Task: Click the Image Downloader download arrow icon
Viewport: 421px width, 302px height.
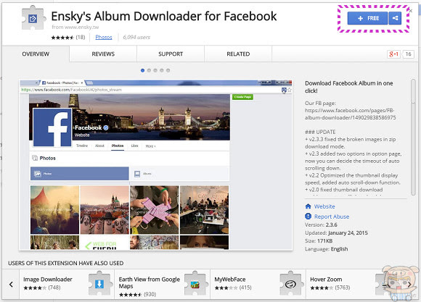Action: tap(99, 283)
